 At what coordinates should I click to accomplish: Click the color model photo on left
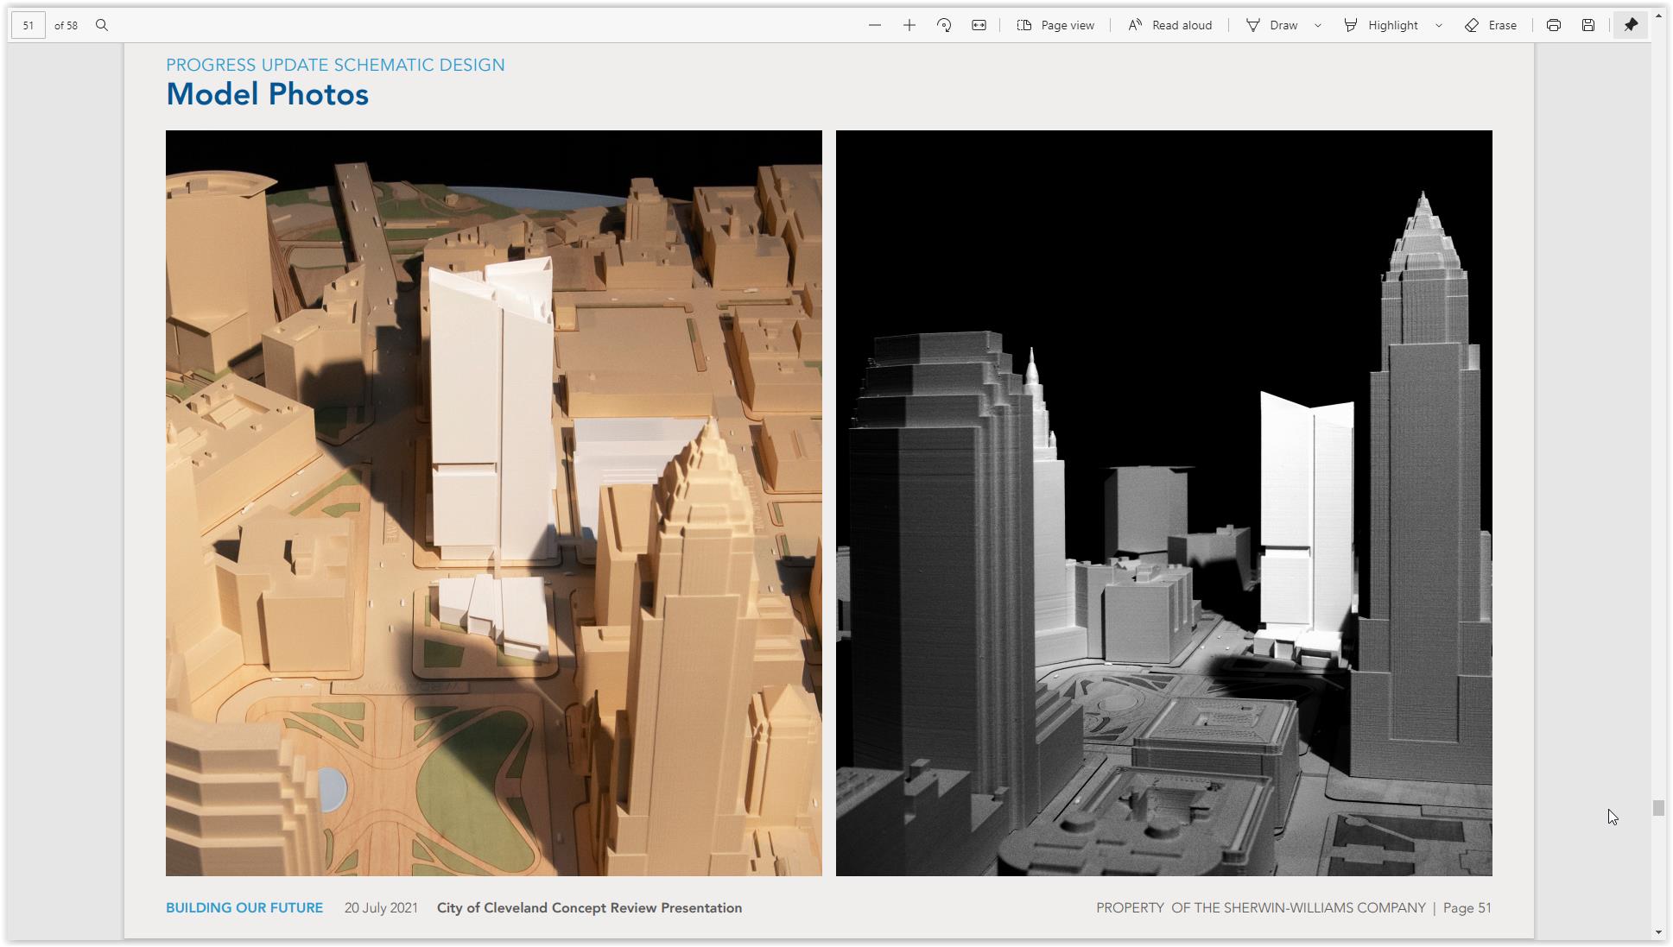(494, 503)
